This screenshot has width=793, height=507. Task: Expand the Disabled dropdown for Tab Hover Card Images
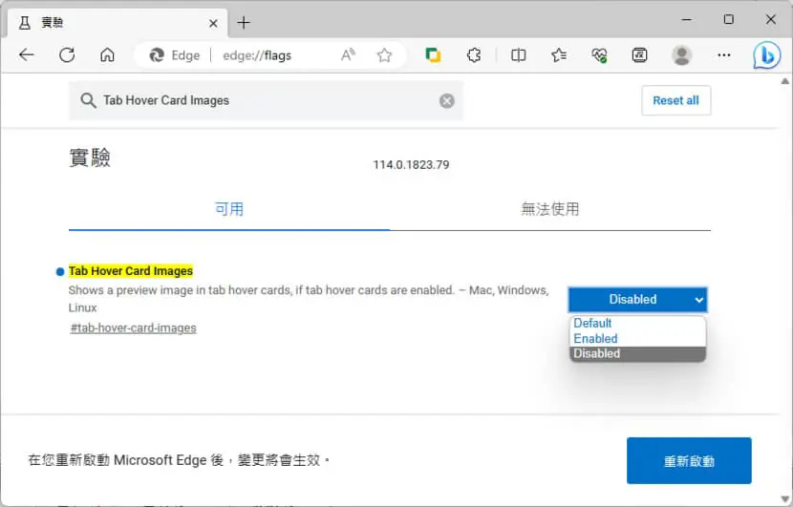pos(637,299)
